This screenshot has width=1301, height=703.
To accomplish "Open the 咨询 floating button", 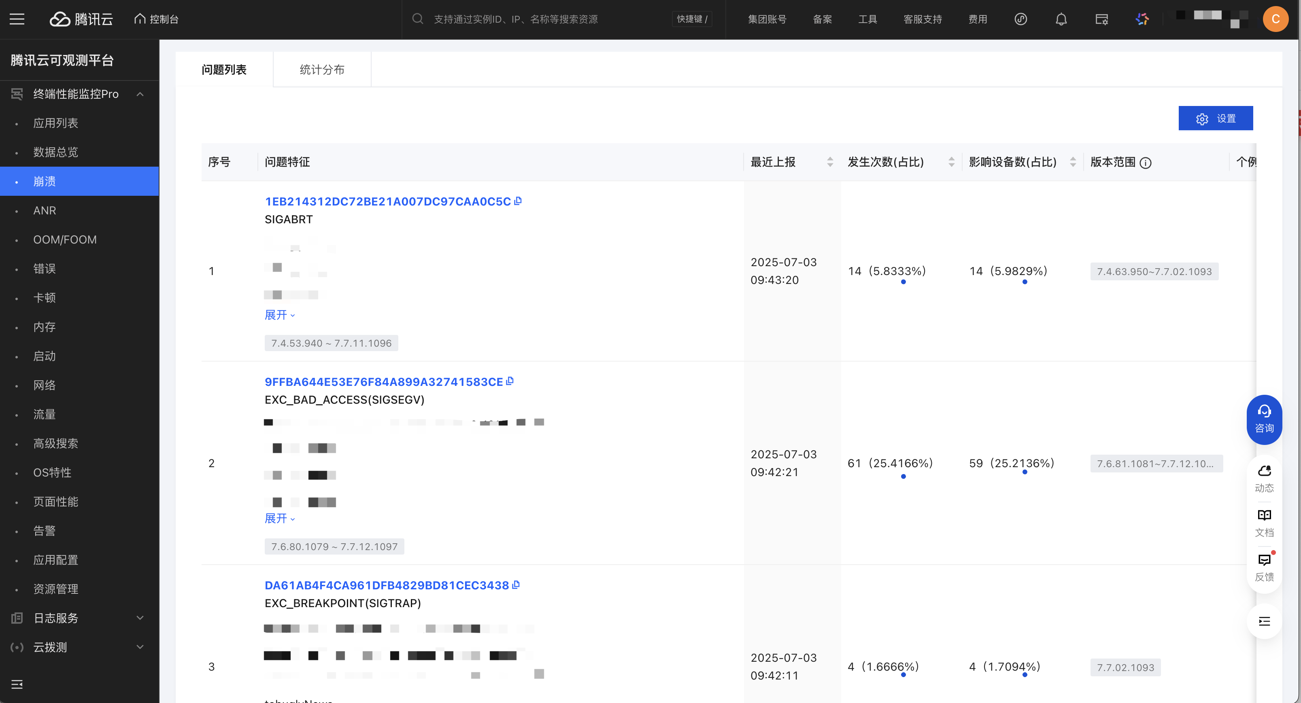I will pos(1264,419).
